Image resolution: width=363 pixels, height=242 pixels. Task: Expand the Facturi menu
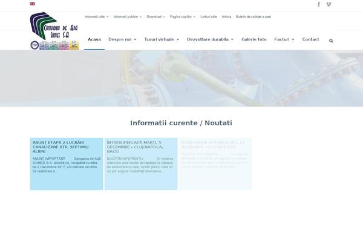pyautogui.click(x=284, y=39)
